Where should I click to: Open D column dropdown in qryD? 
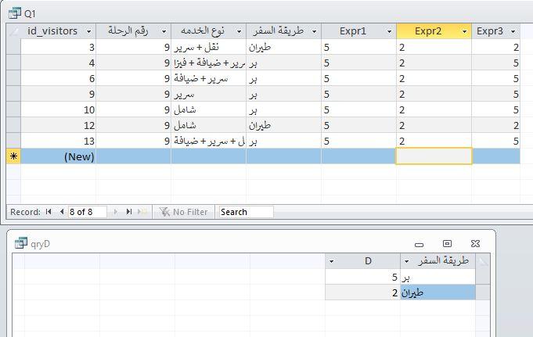[332, 260]
